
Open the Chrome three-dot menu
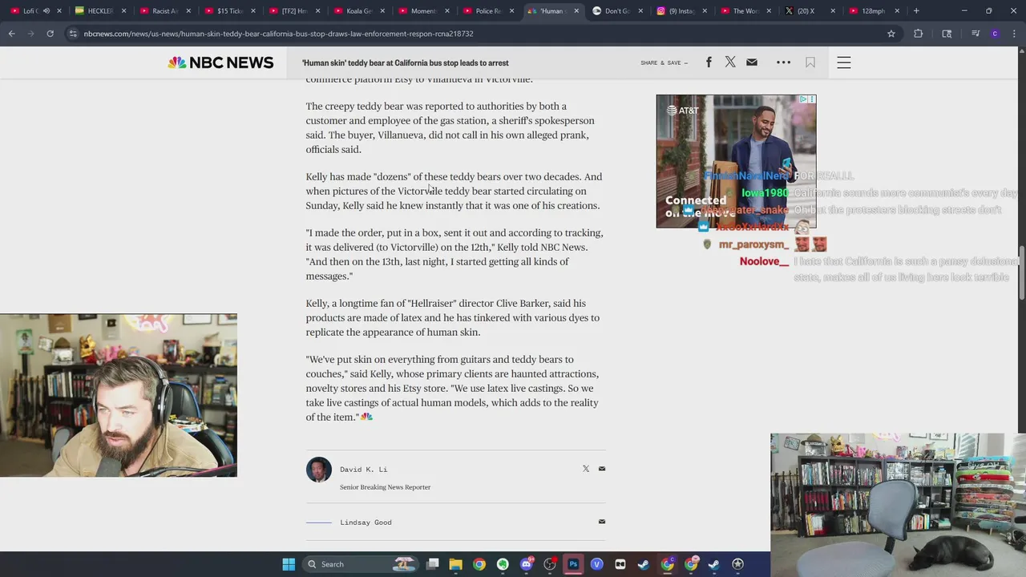(x=1014, y=34)
